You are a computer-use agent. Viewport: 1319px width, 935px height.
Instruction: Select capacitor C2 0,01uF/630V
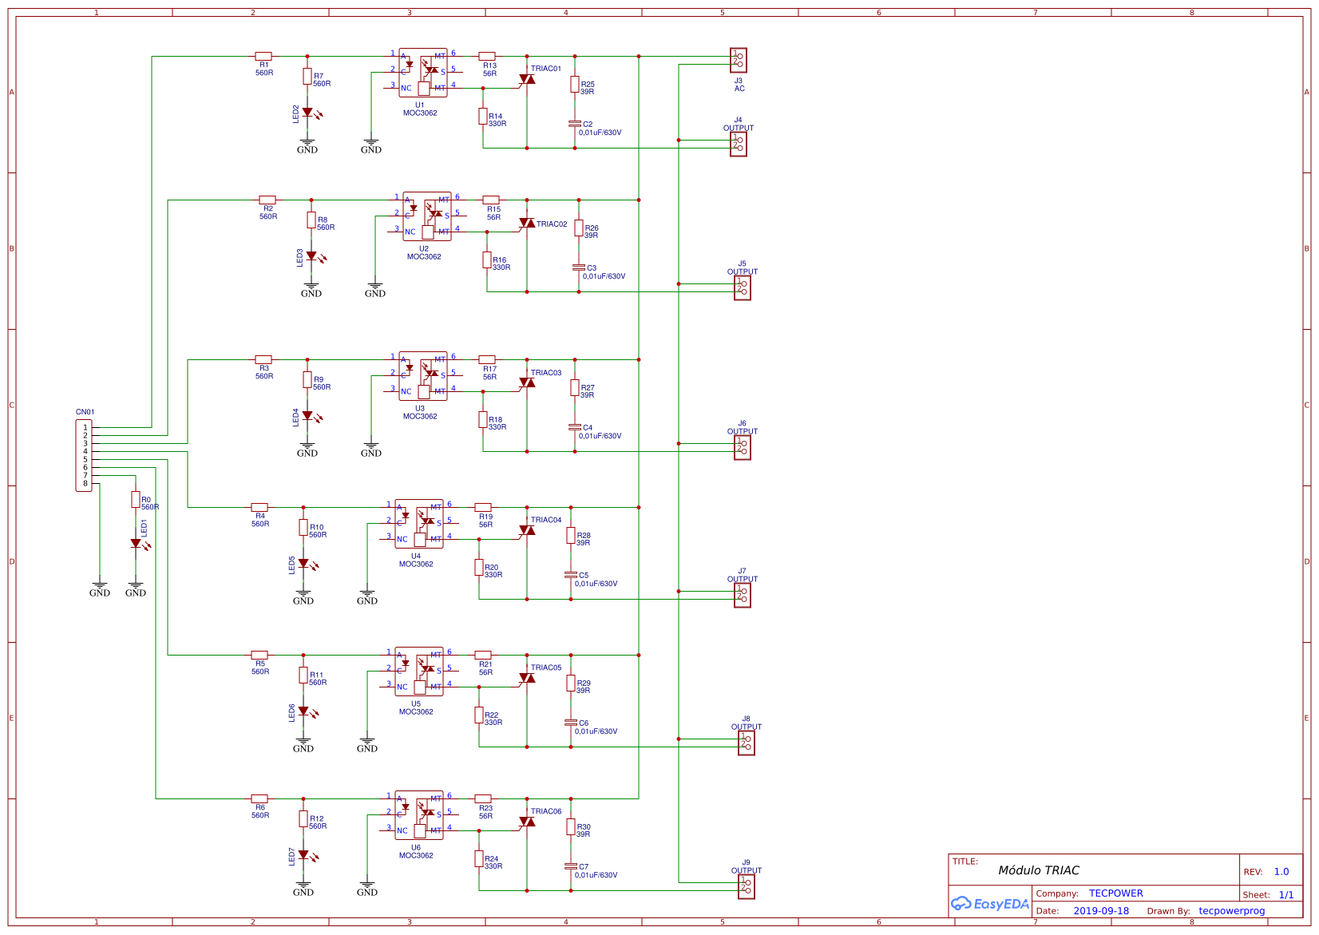click(575, 124)
